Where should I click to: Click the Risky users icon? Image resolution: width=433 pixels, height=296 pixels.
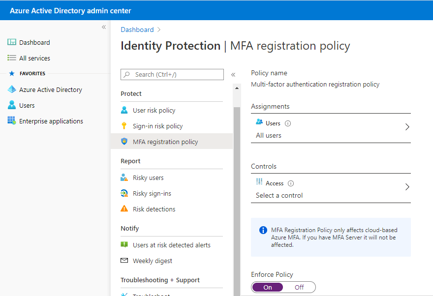[124, 178]
